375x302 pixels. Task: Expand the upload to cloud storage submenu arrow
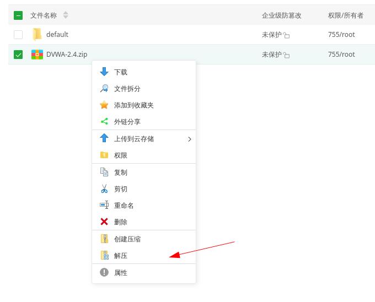(x=189, y=139)
